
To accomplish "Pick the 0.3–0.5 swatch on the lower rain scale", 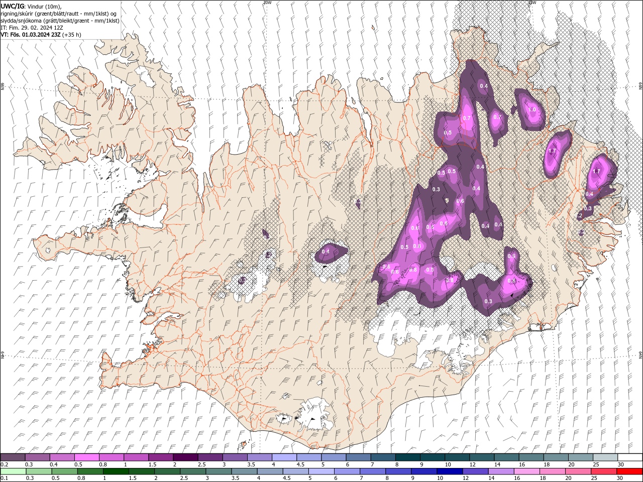I will point(39,471).
